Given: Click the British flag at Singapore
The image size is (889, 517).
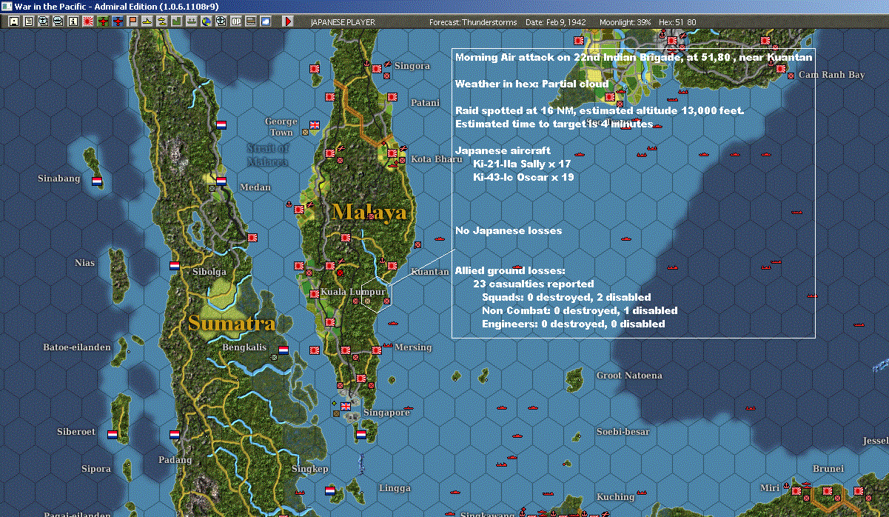Looking at the screenshot, I should (x=346, y=406).
